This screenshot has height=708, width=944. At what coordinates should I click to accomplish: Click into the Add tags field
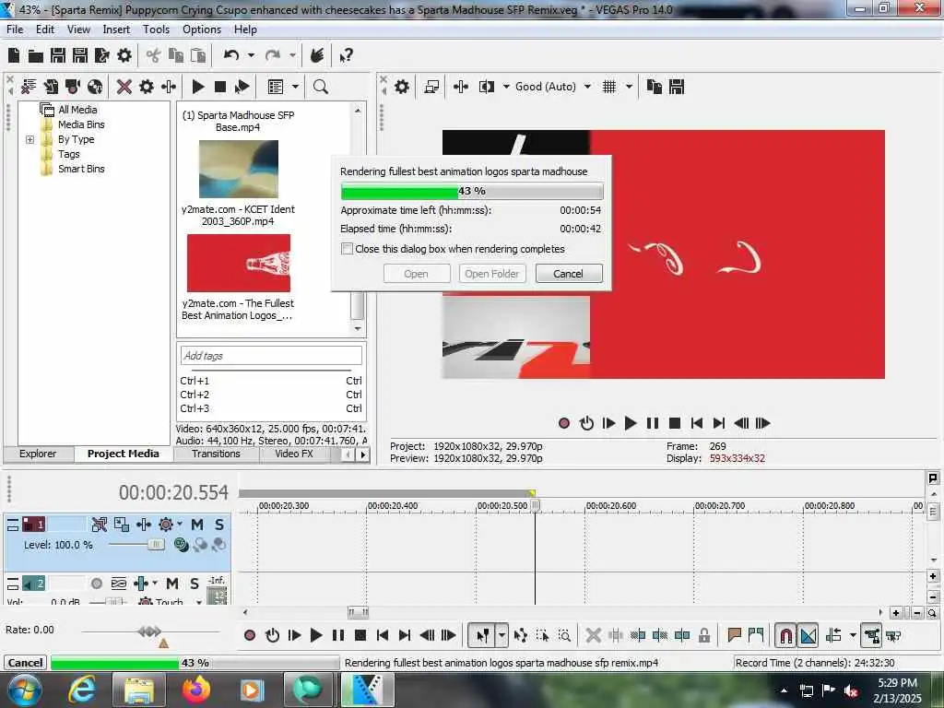pos(271,356)
